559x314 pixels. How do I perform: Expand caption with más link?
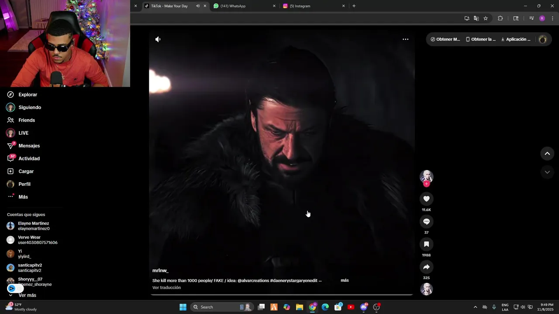click(345, 280)
